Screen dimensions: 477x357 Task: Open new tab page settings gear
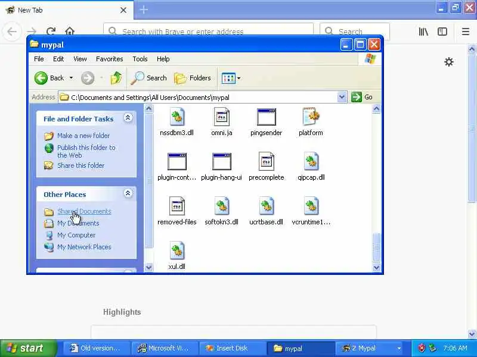[x=449, y=62]
